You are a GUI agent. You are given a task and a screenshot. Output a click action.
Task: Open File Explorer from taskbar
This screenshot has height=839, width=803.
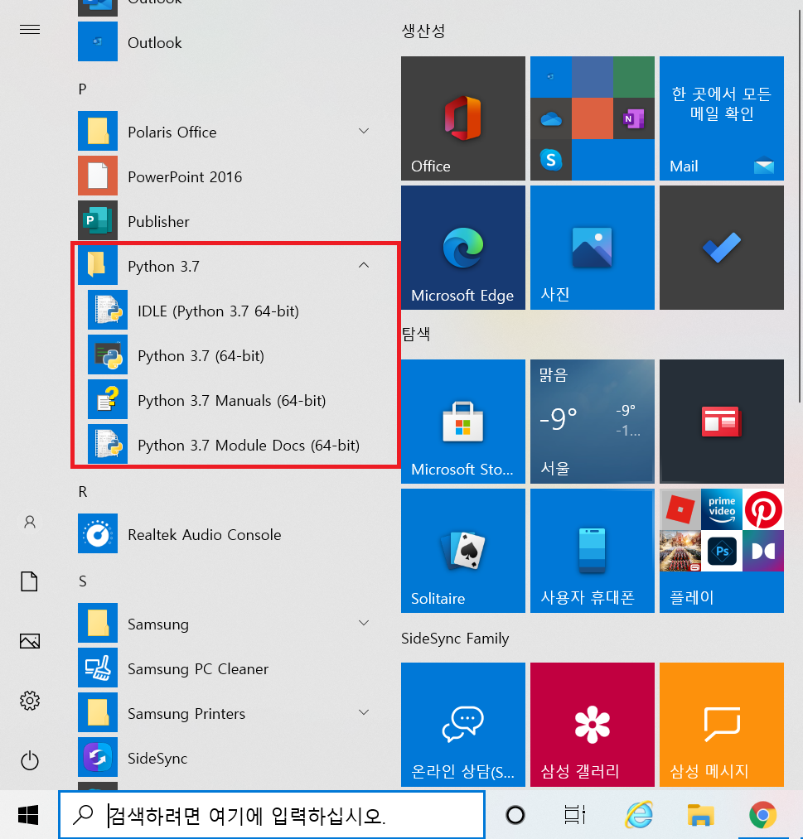click(701, 815)
